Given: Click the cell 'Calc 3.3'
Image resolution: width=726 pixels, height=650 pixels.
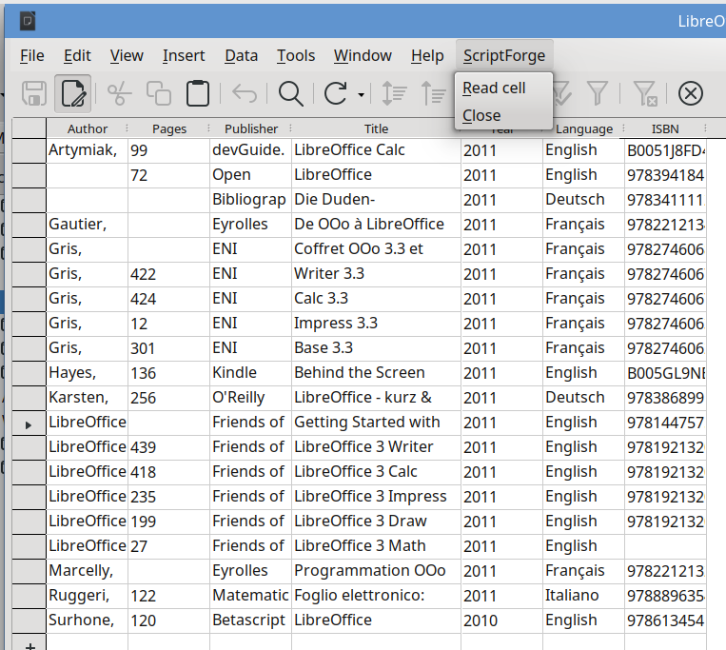Looking at the screenshot, I should click(x=376, y=299).
